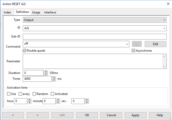The image size is (172, 120).
Task: Uncheck the Double quote checkbox
Action: [x=25, y=51]
